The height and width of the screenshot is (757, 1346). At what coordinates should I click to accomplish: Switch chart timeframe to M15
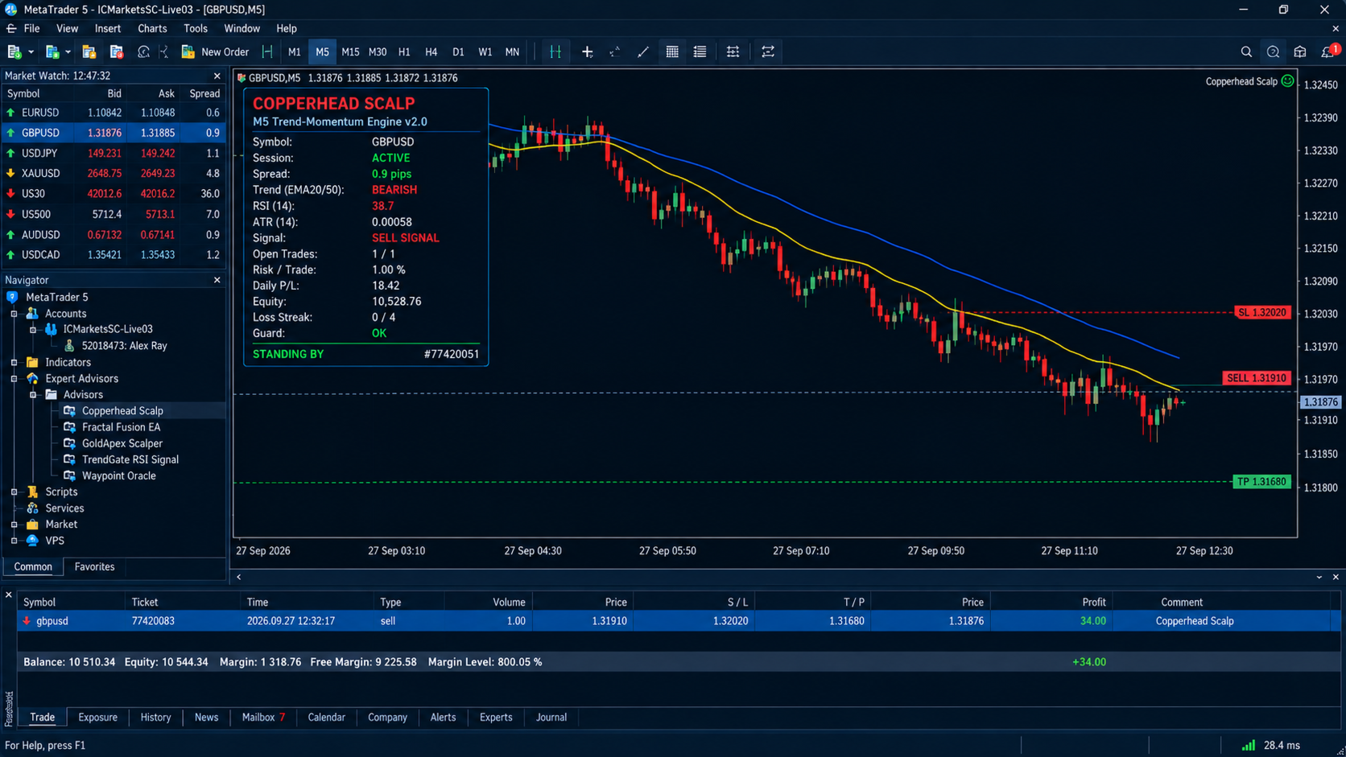(x=350, y=51)
